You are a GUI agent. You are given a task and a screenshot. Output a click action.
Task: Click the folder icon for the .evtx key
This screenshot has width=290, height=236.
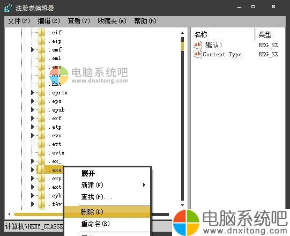(x=42, y=153)
